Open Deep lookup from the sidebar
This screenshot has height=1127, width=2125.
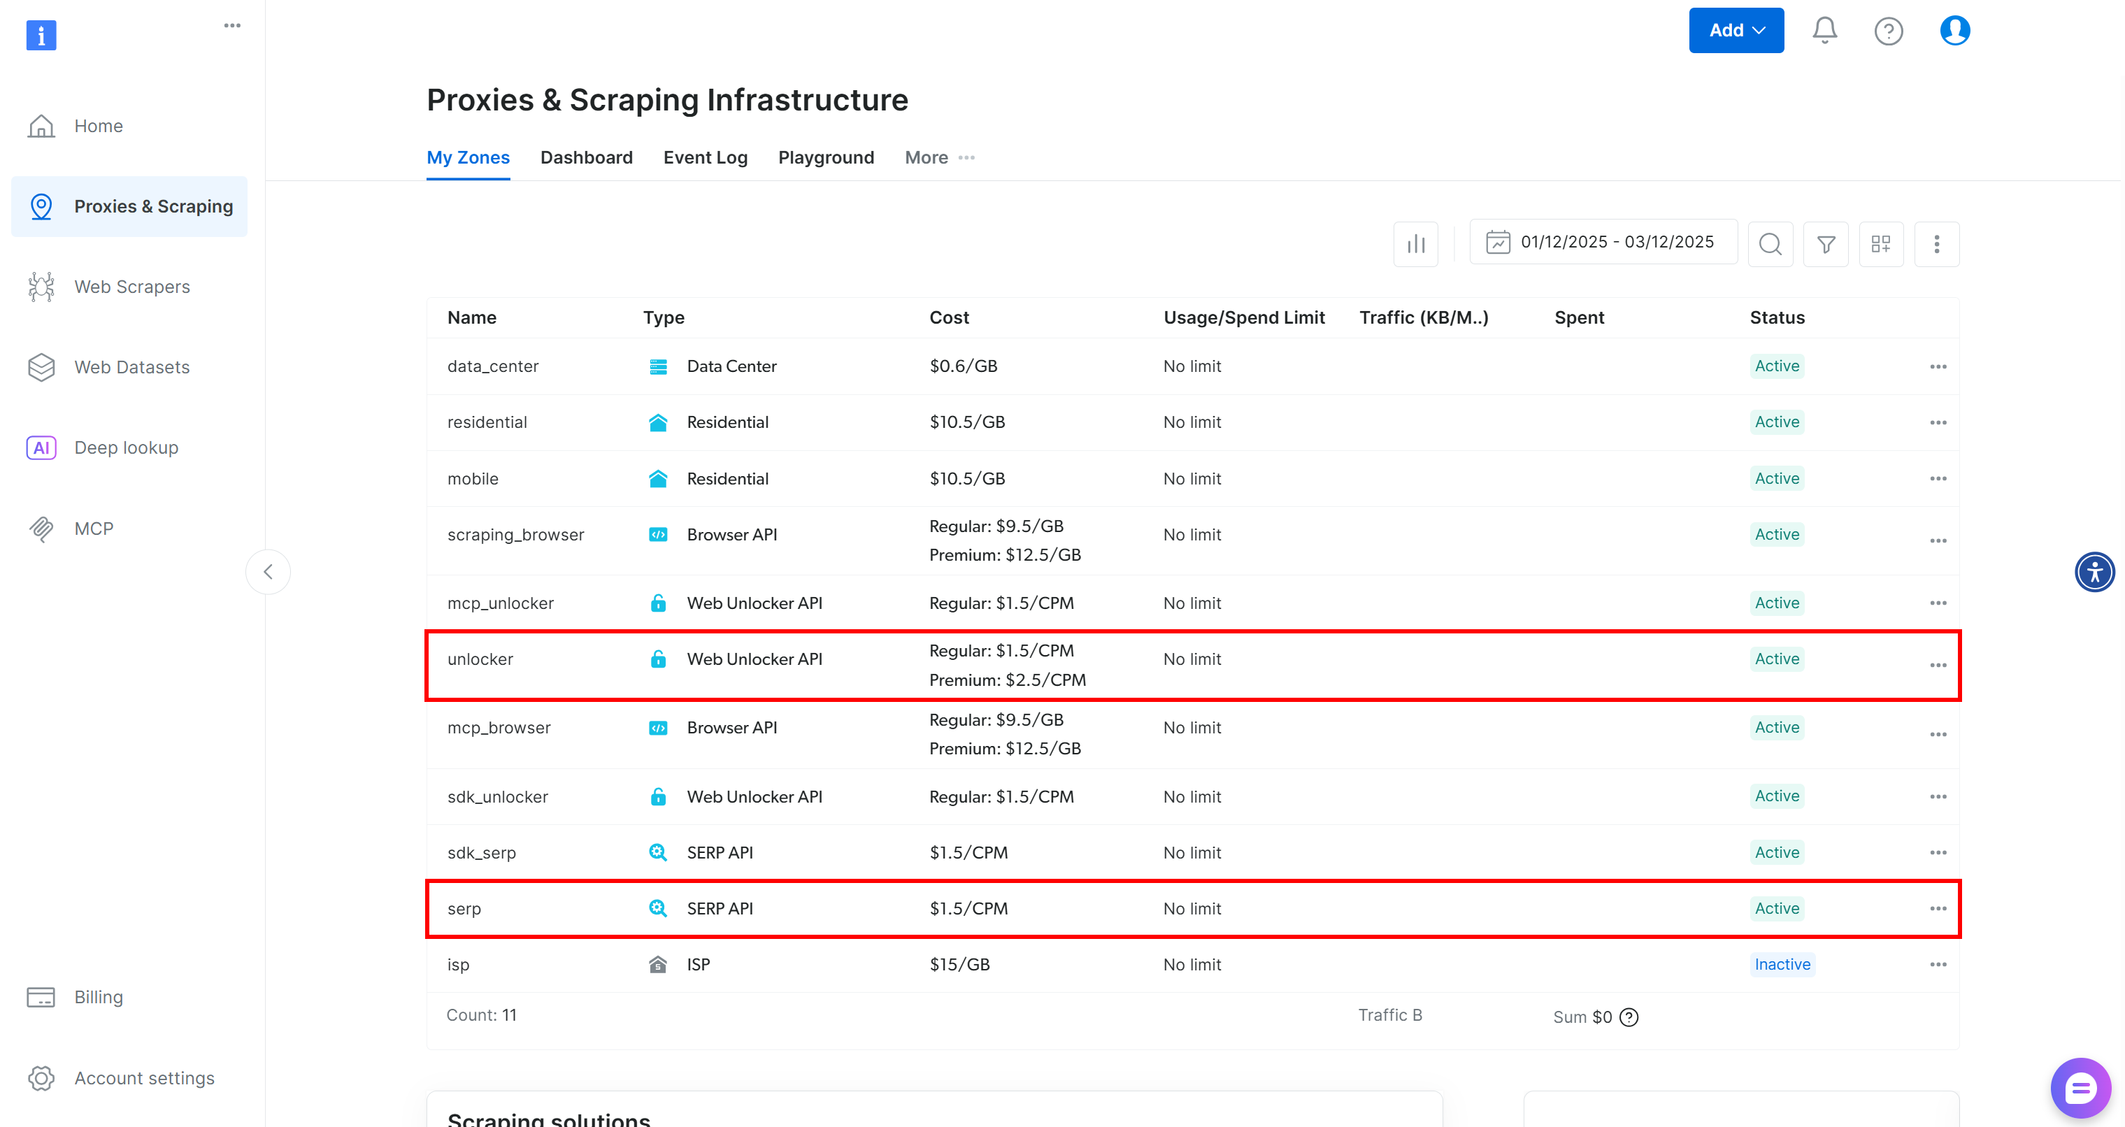pyautogui.click(x=125, y=447)
